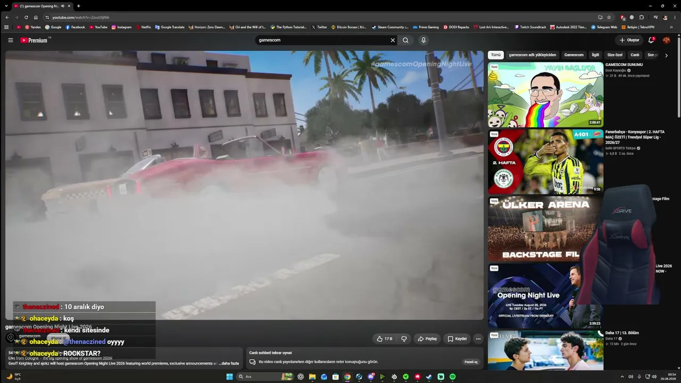This screenshot has width=681, height=383.
Task: Open live chat replay with Paneli aç
Action: coord(471,362)
